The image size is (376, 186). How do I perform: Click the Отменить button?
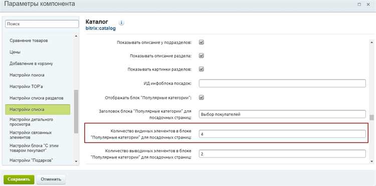point(51,179)
